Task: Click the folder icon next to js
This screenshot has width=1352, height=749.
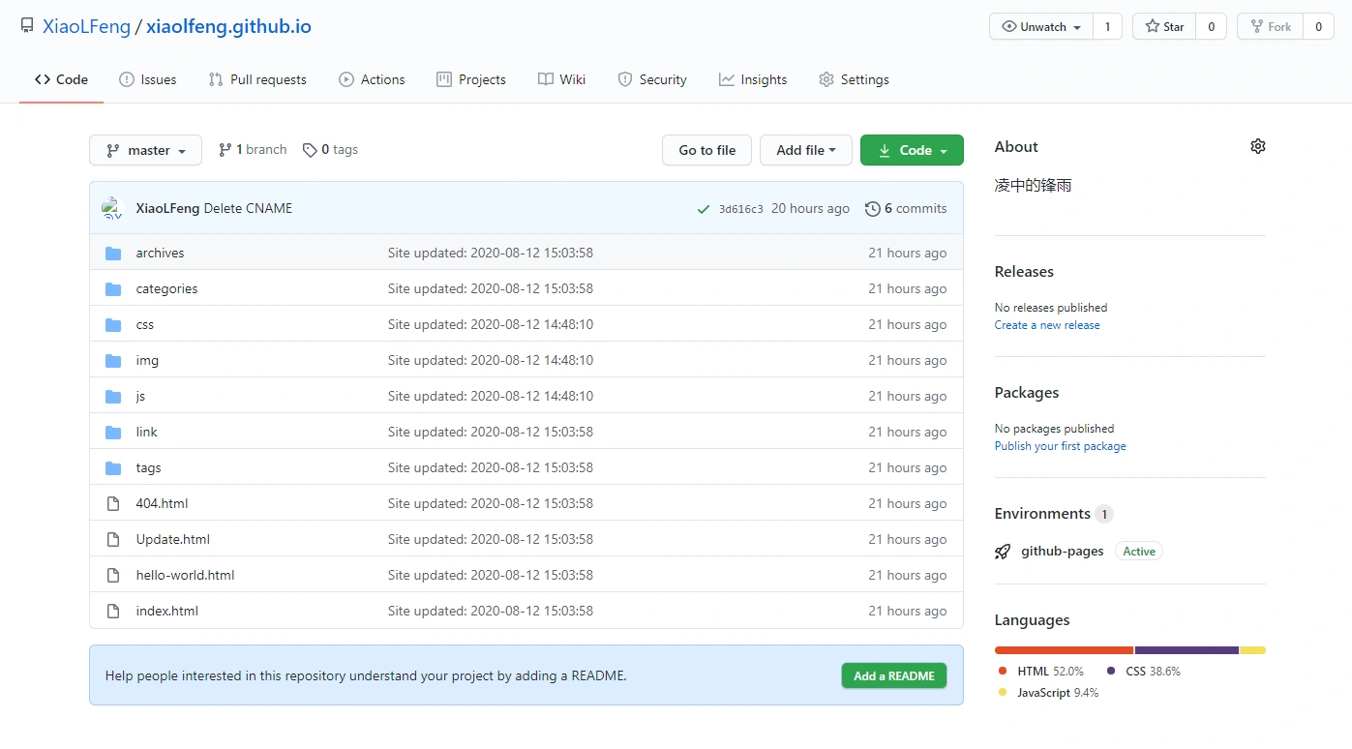Action: [x=113, y=397]
